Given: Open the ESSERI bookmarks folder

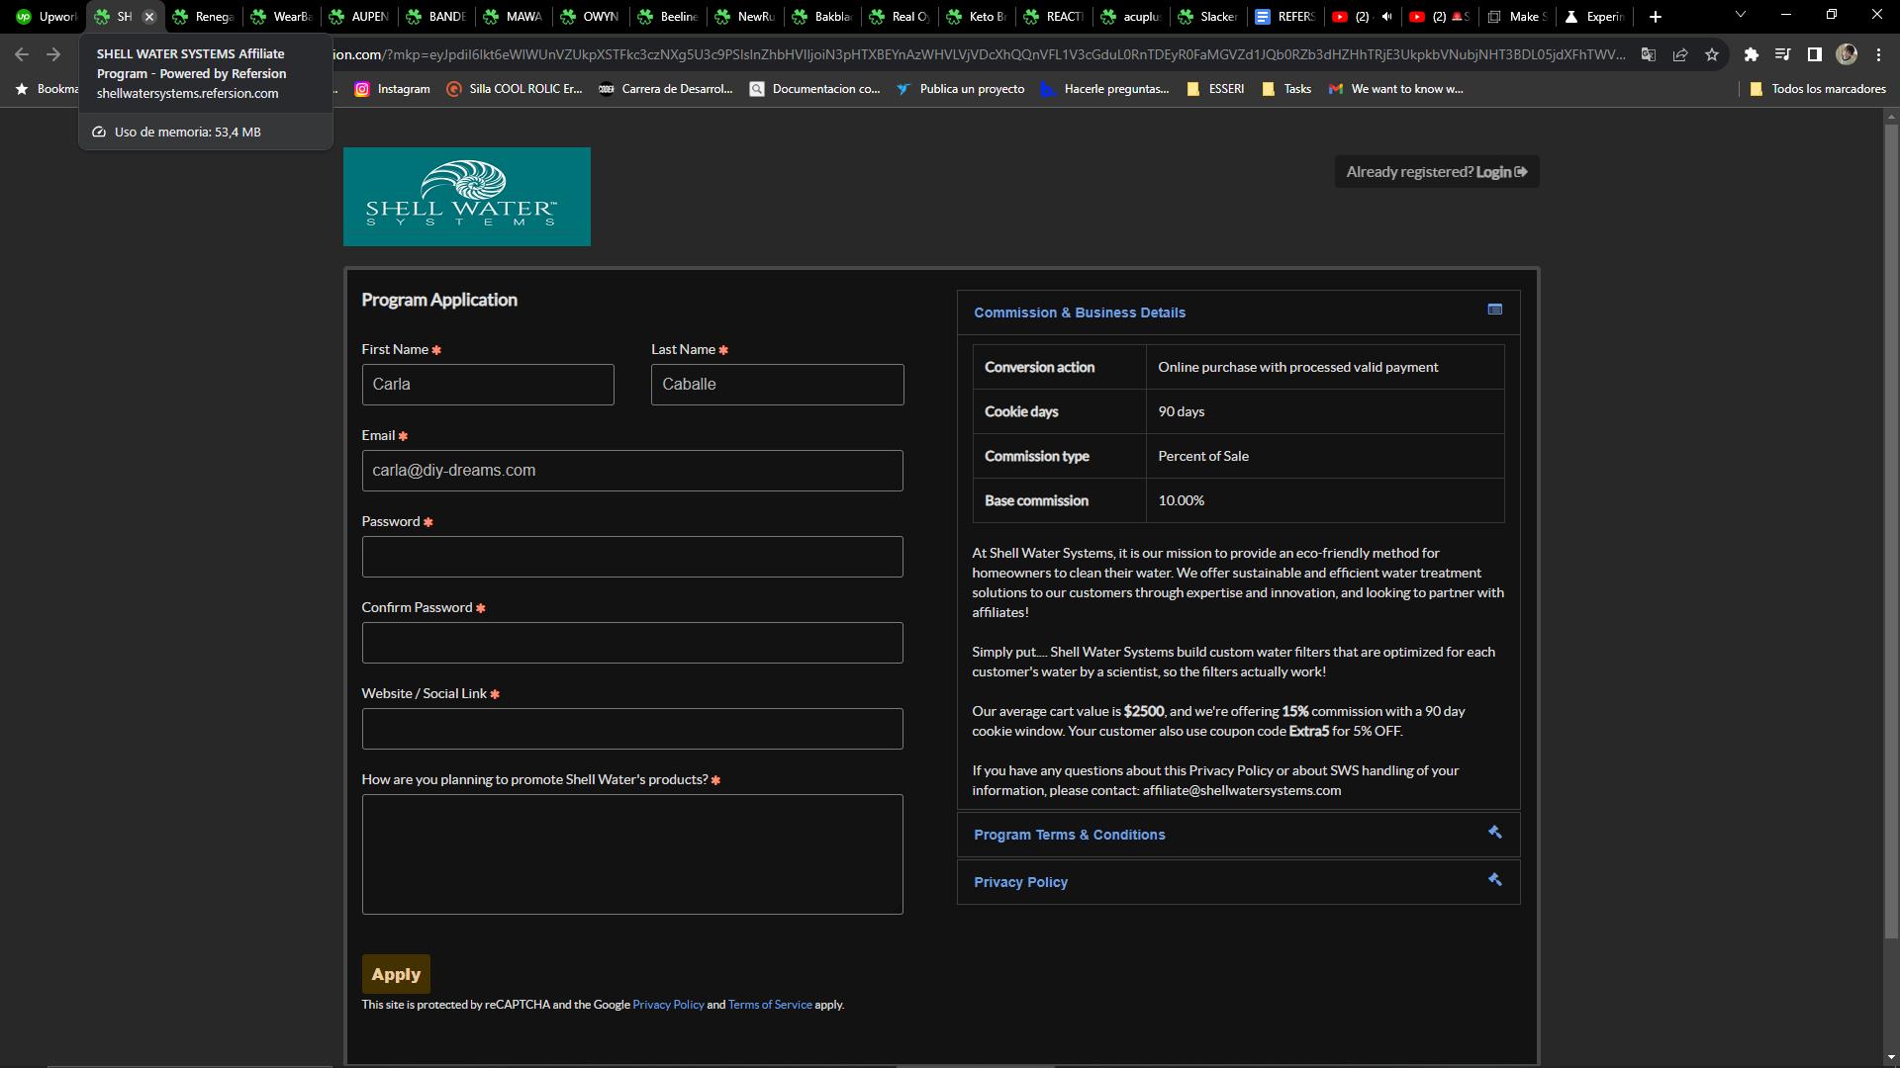Looking at the screenshot, I should tap(1214, 89).
